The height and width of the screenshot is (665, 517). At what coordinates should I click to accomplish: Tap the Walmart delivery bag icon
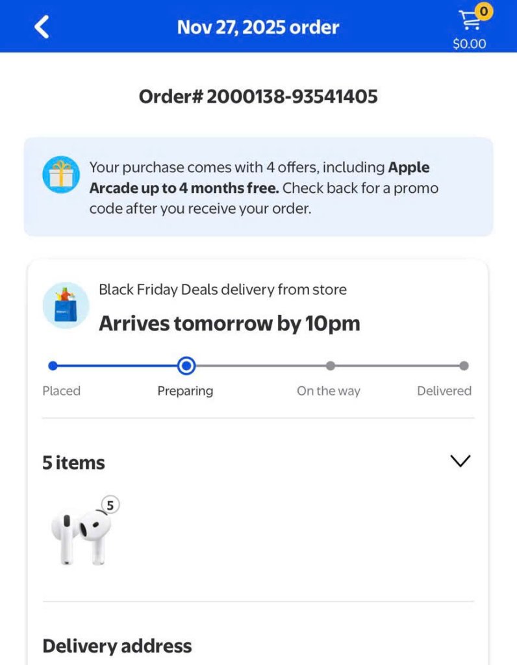coord(66,305)
